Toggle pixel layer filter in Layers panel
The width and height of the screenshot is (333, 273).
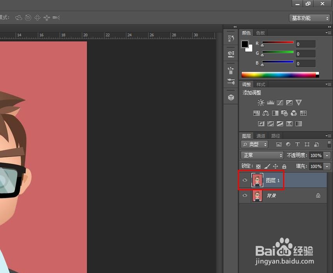pyautogui.click(x=279, y=144)
